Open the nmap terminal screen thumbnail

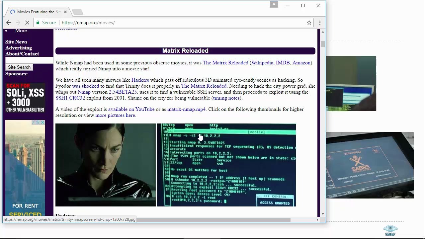click(x=226, y=165)
